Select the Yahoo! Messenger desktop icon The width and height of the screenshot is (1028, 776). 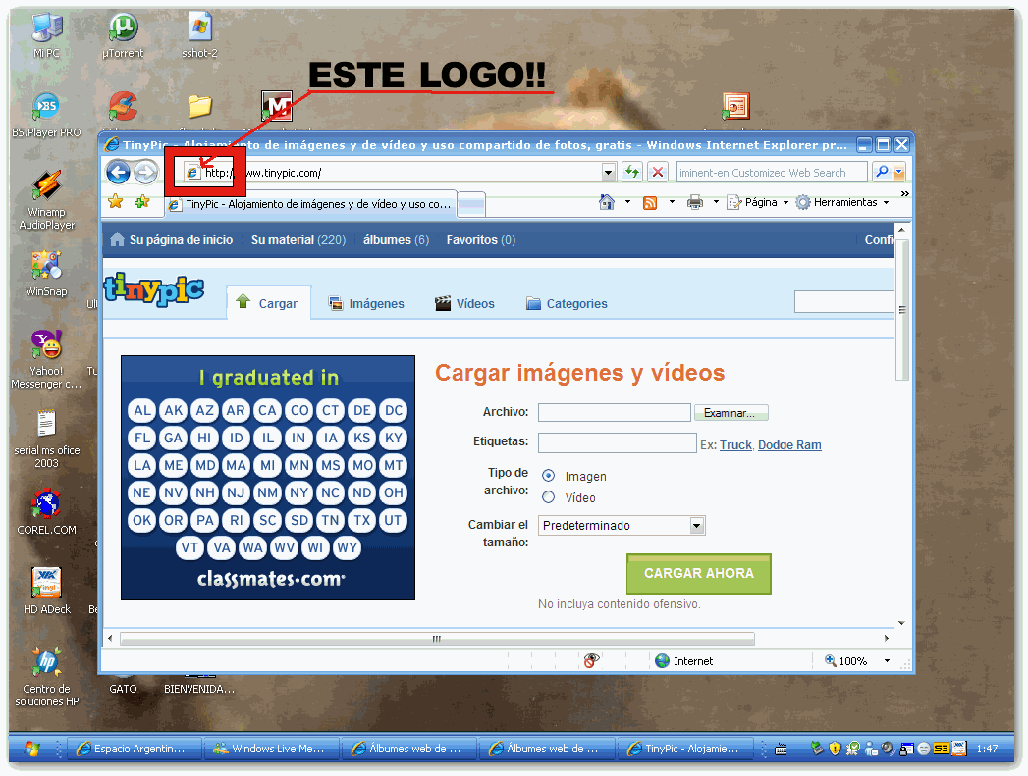(x=46, y=359)
